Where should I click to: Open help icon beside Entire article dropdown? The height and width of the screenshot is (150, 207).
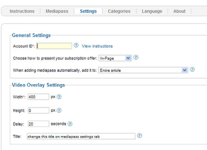click(192, 70)
